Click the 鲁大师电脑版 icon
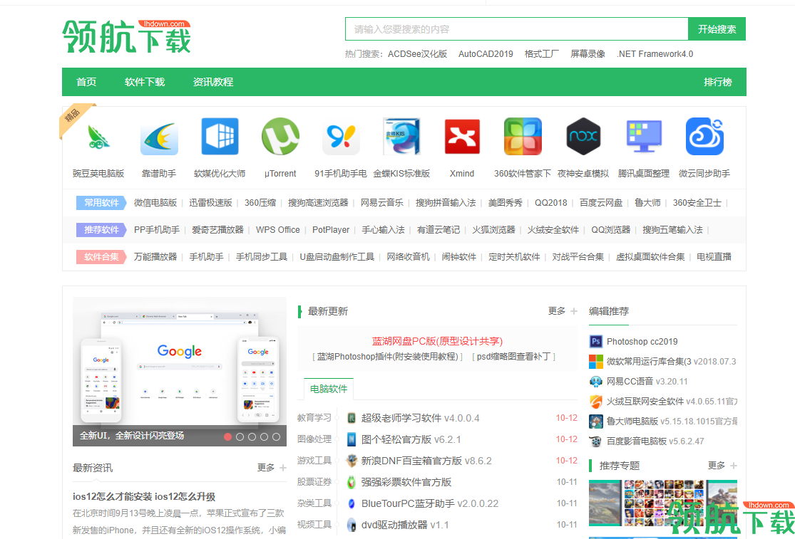Screen dimensions: 795x539 point(596,421)
